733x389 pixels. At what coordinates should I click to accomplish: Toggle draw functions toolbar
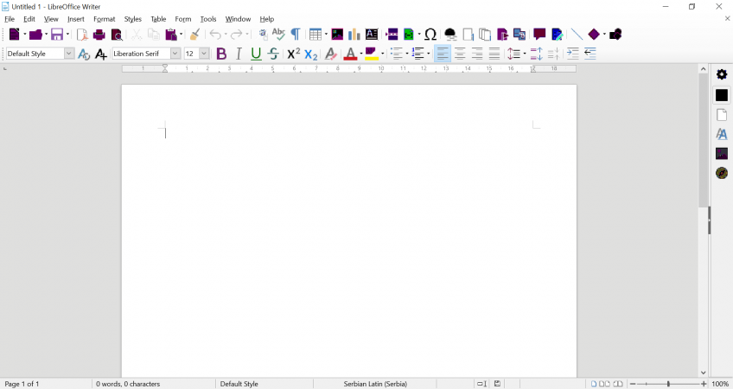[x=615, y=34]
